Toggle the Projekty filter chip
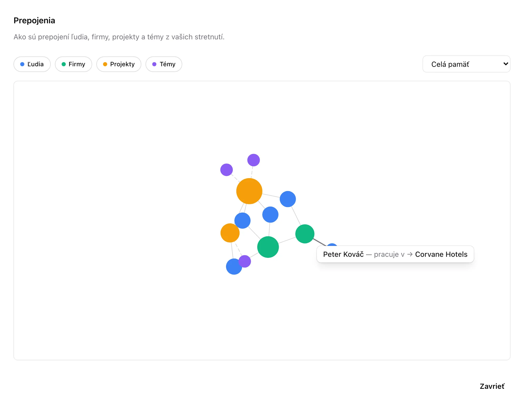The height and width of the screenshot is (409, 524). (119, 64)
